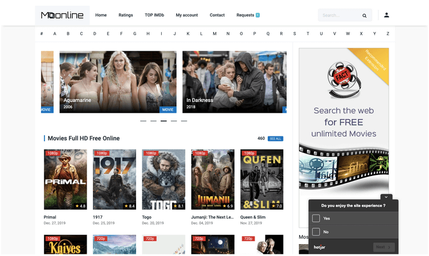This screenshot has height=256, width=429.
Task: Filter movies by letter F
Action: [x=121, y=34]
